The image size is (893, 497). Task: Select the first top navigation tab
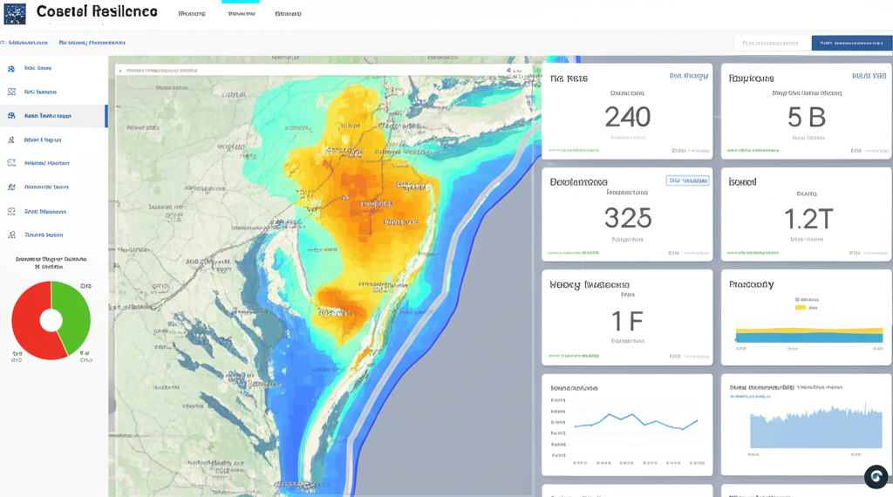point(192,14)
